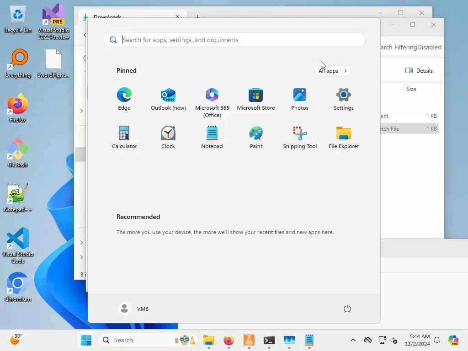Select the Notepad++ desktop shortcut
The image size is (468, 351).
click(x=18, y=197)
